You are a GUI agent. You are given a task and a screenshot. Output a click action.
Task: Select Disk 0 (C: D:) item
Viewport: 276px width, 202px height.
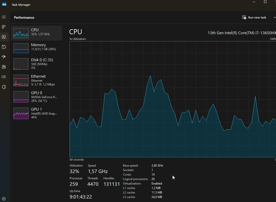tap(36, 64)
